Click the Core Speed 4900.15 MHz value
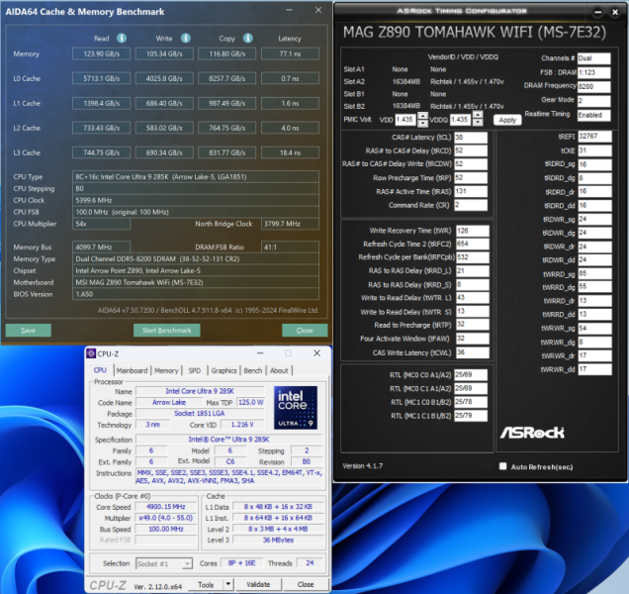 [x=166, y=507]
